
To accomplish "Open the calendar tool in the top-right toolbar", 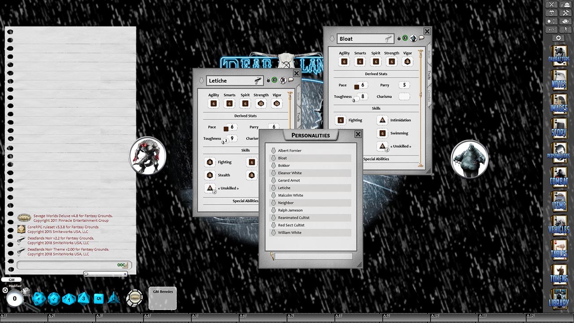I will [x=552, y=13].
